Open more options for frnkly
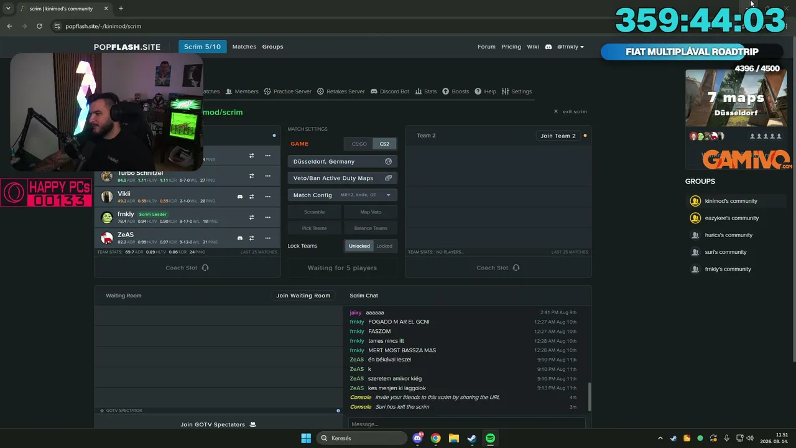 (268, 217)
